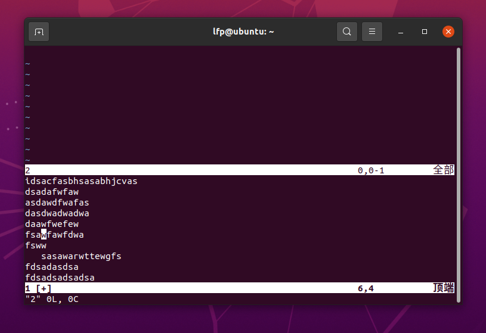Click the line fdsadsadsadsa
The image size is (486, 333).
pyautogui.click(x=60, y=278)
